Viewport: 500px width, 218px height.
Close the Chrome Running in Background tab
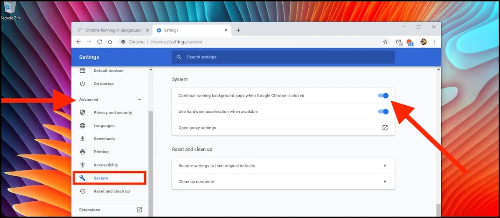pyautogui.click(x=147, y=30)
